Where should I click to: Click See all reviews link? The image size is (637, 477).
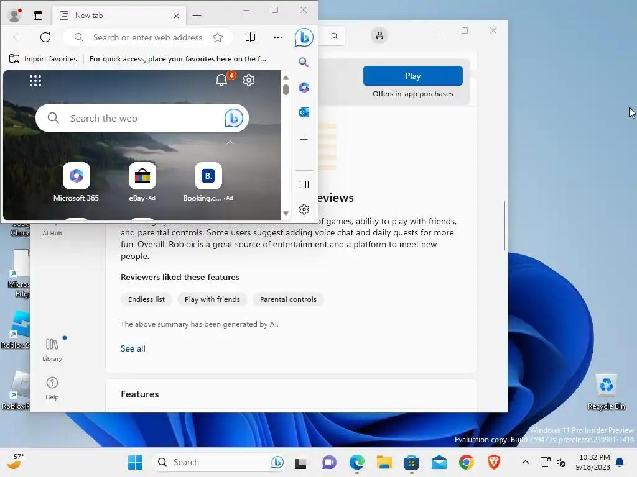(133, 348)
